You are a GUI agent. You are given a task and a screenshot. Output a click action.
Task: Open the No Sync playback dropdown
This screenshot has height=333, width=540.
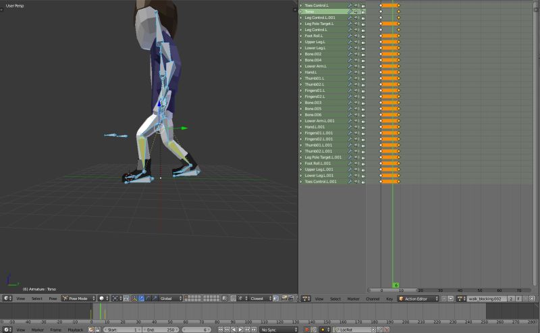point(278,330)
